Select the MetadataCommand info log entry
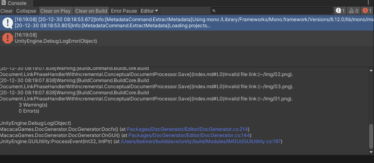The image size is (374, 163). (x=187, y=22)
